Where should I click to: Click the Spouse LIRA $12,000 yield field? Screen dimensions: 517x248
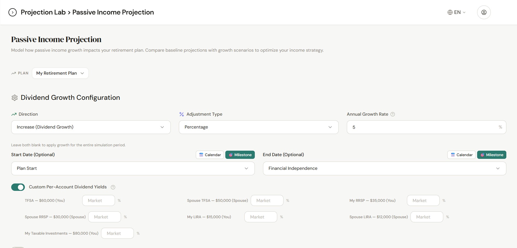[427, 217]
